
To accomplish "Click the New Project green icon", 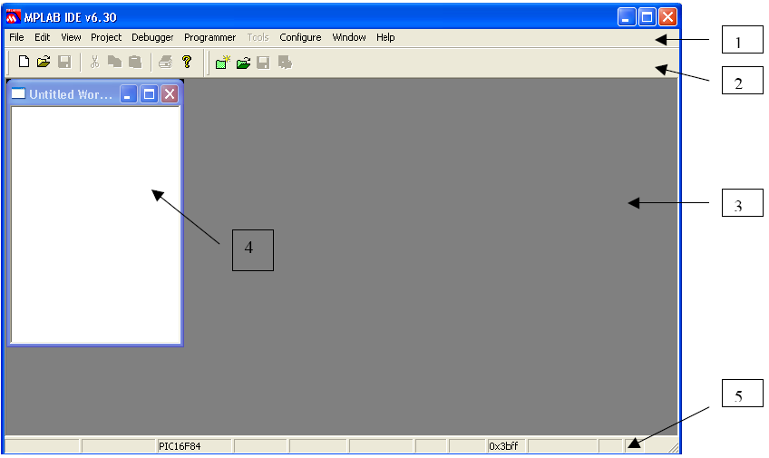I will coord(223,63).
